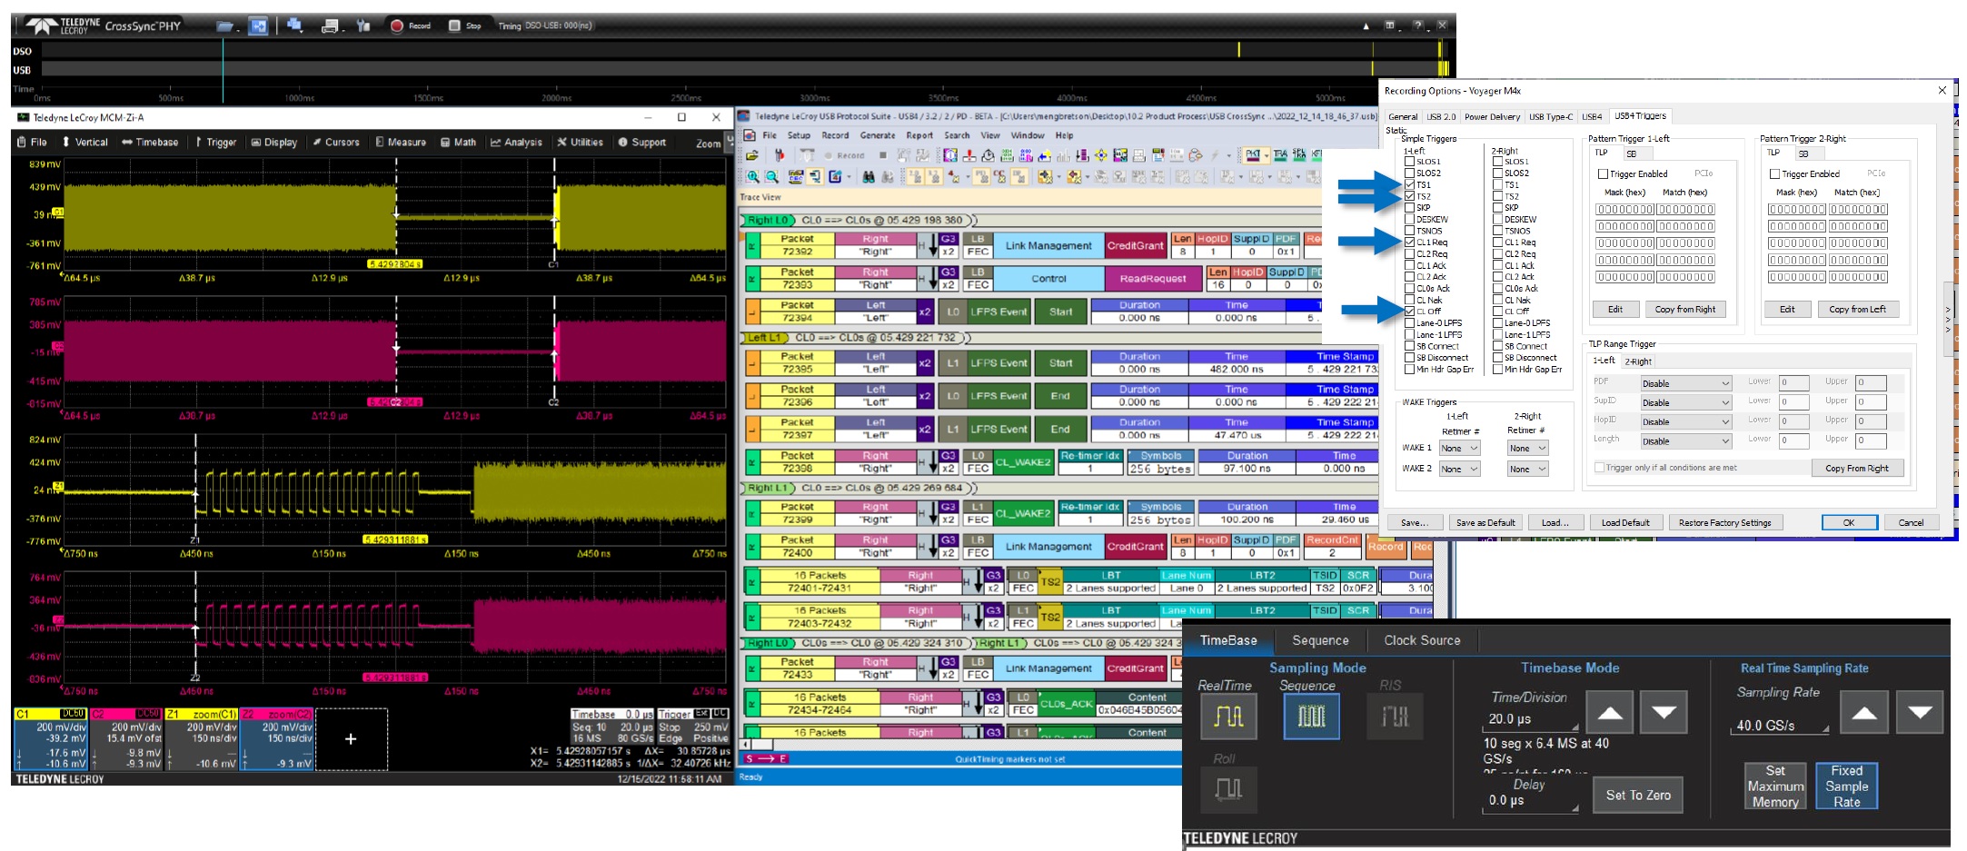
Task: Select RealTime sampling mode icon
Action: point(1228,717)
